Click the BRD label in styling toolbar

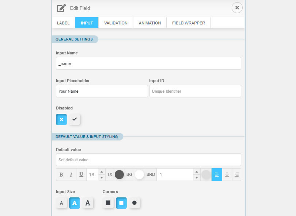click(151, 174)
